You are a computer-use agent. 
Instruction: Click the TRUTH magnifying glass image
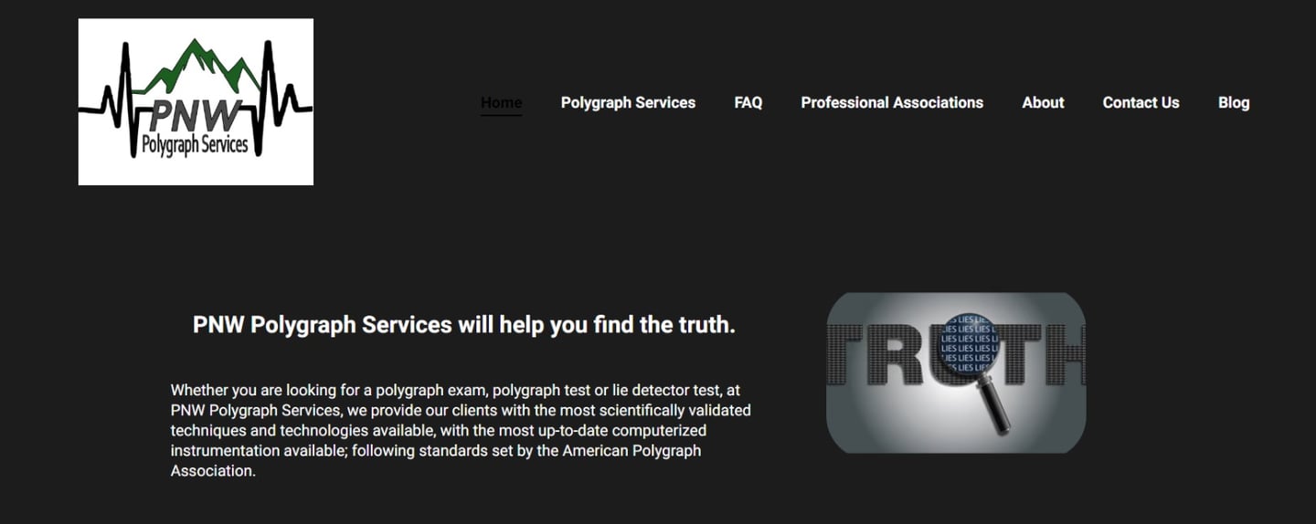[956, 372]
